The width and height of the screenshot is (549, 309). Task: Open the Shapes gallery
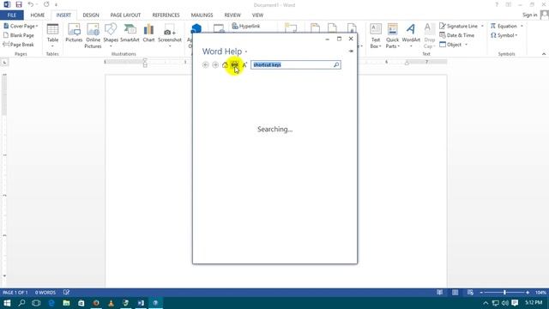pos(111,35)
